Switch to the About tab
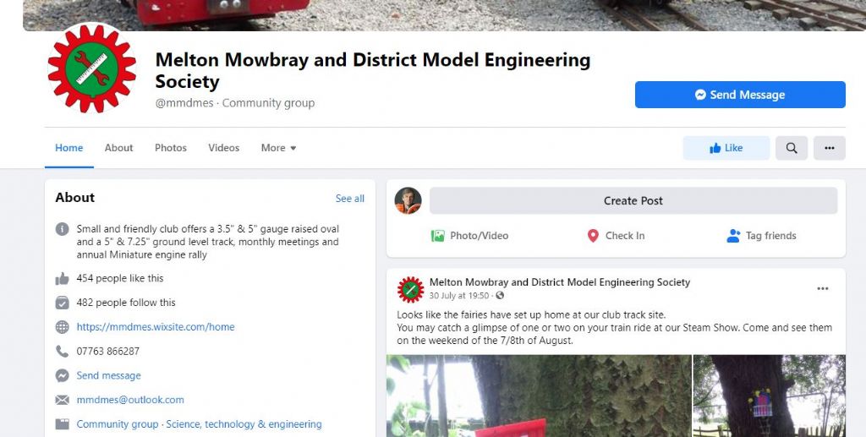 (118, 148)
